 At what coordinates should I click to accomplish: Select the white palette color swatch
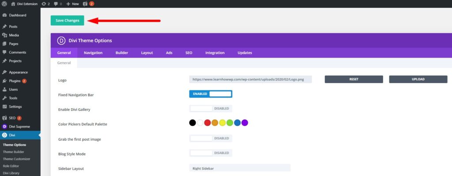[200, 123]
